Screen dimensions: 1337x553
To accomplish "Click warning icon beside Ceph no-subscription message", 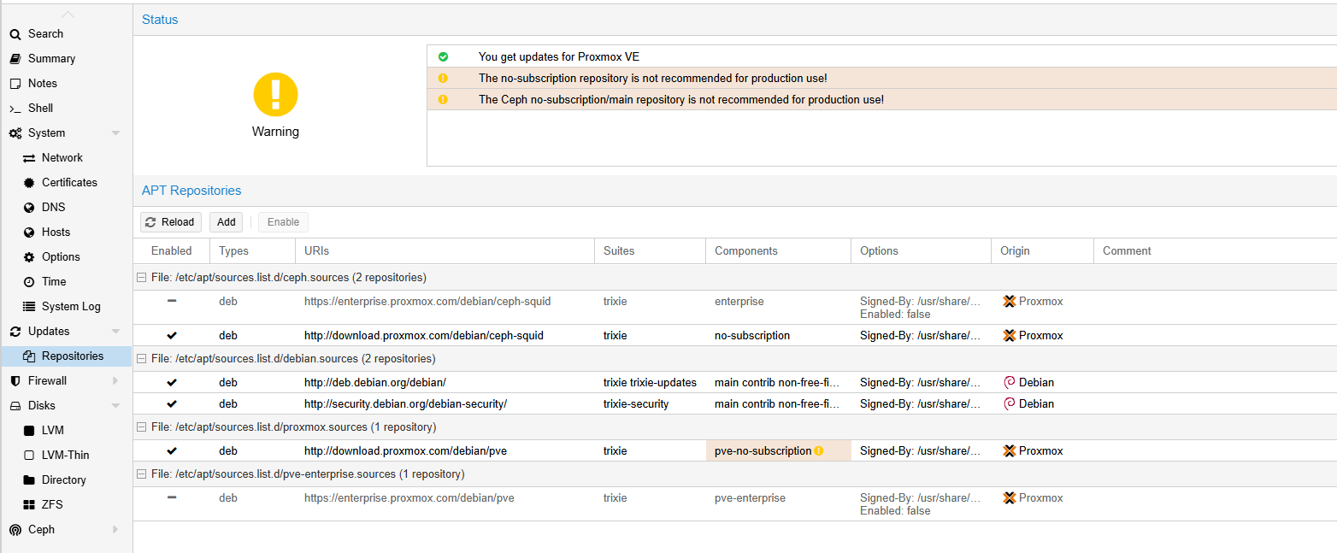I will coord(443,100).
